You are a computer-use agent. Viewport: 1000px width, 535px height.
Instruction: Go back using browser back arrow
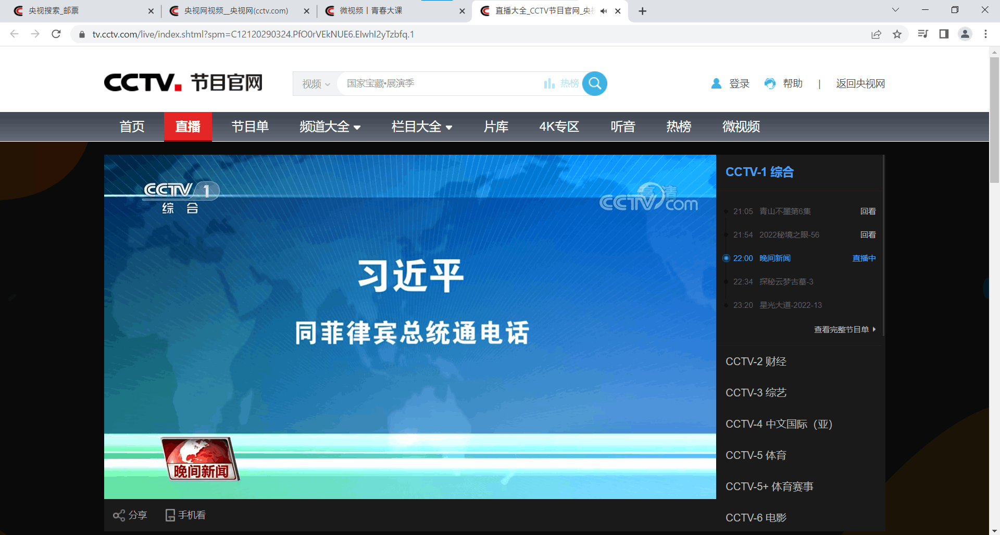click(14, 34)
